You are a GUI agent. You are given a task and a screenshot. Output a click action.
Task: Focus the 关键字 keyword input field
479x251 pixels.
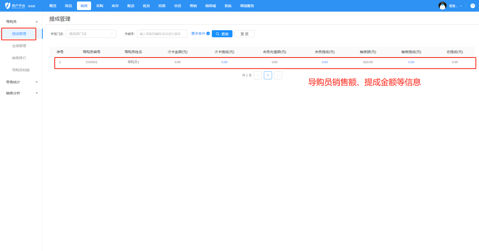point(162,34)
